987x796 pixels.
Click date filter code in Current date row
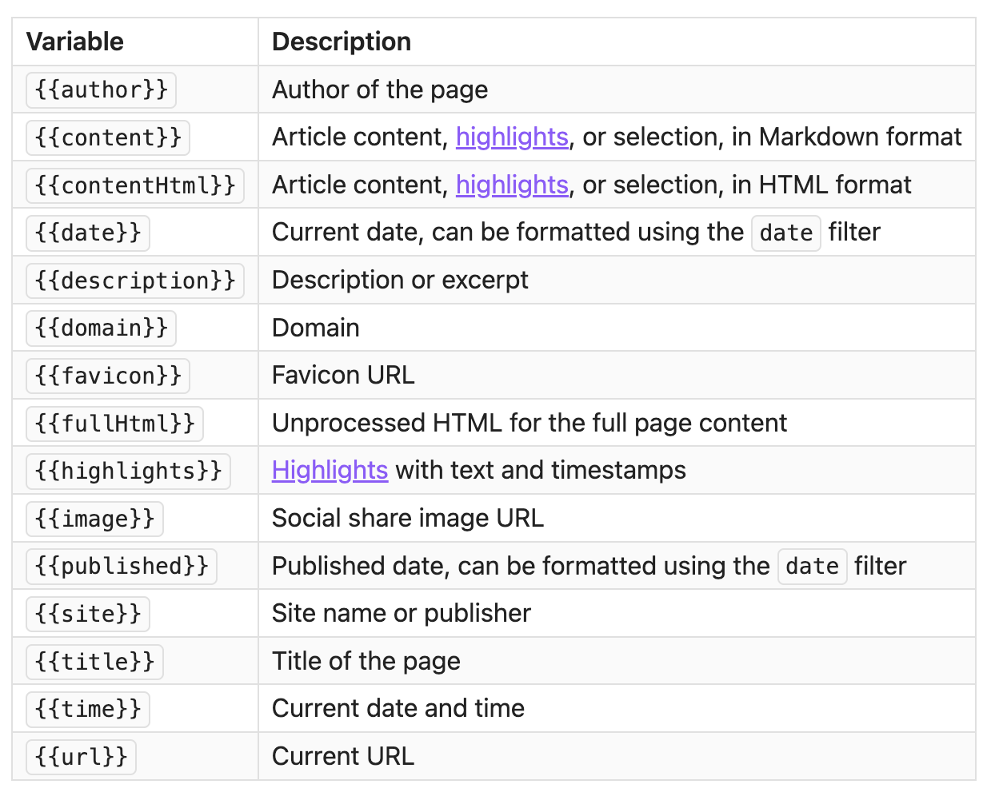[785, 233]
